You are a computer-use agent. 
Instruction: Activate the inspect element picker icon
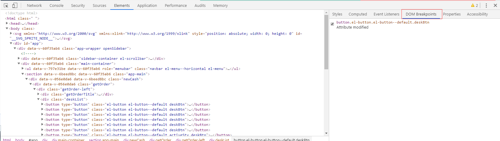pyautogui.click(x=6, y=5)
